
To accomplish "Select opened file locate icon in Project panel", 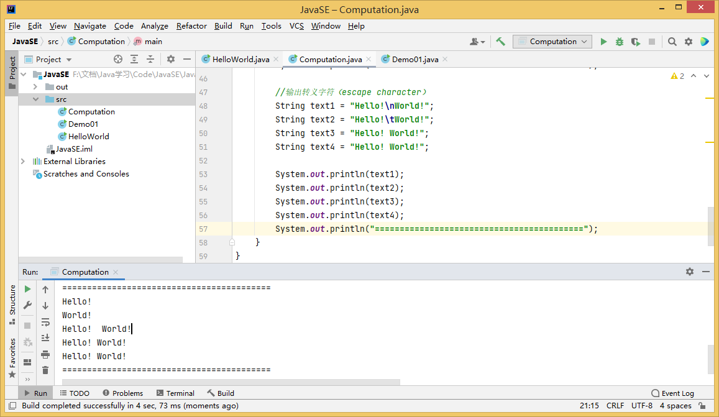I will click(118, 59).
